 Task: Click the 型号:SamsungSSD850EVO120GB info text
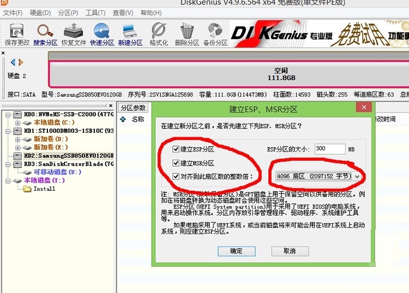coord(82,95)
